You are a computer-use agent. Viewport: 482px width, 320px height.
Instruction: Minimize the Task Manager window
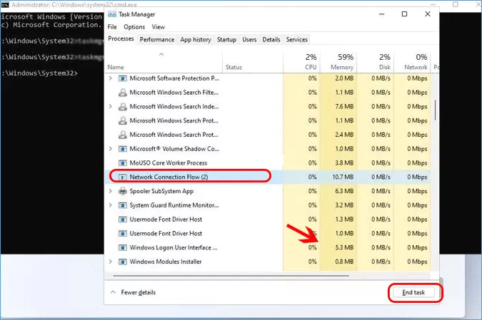click(382, 14)
